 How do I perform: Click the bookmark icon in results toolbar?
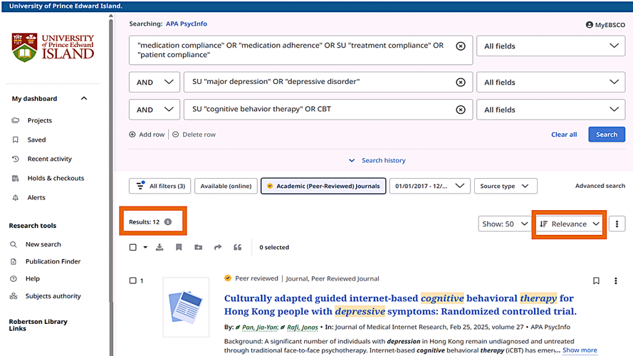[179, 247]
